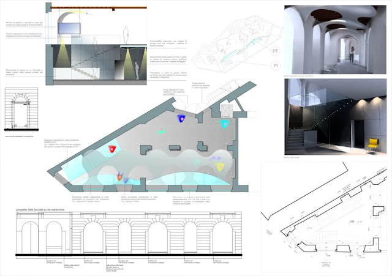This screenshot has width=392, height=276.
Task: Click the L-shaped pillar left in plan
Action: point(146,149)
